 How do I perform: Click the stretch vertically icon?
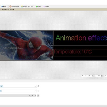click(x=96, y=76)
